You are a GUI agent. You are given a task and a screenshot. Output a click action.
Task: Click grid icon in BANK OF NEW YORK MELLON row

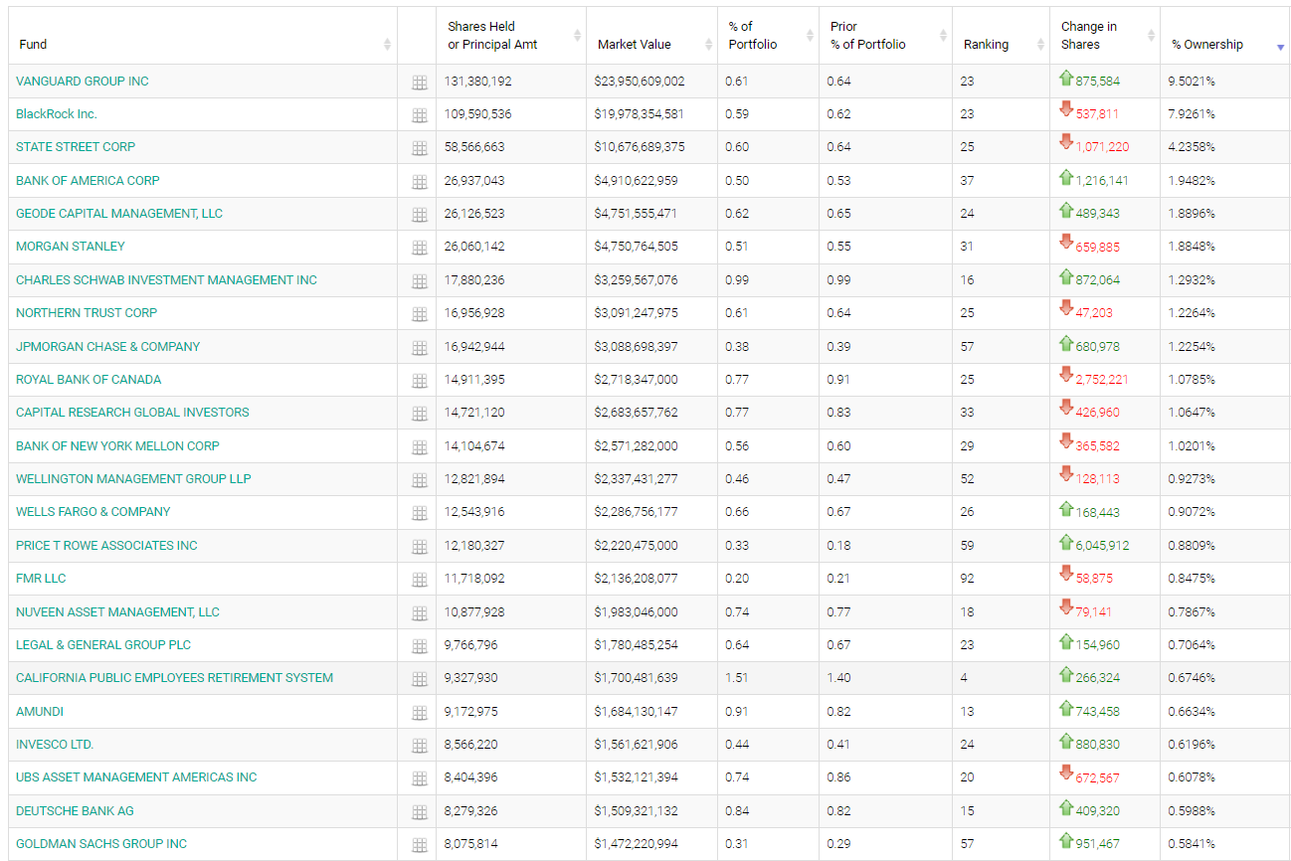coord(419,447)
